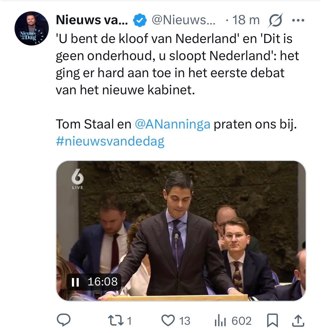This screenshot has width=321, height=333.
Task: Like the tweet with the heart icon
Action: 168,320
